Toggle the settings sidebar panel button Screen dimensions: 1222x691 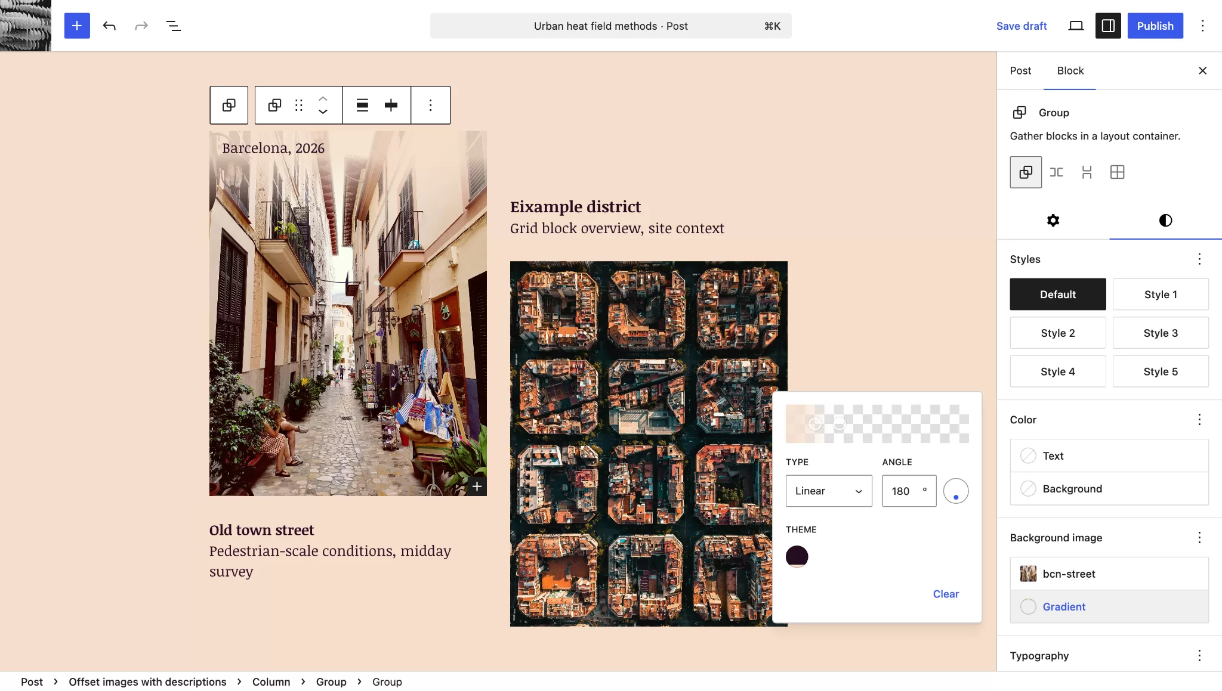pos(1108,26)
